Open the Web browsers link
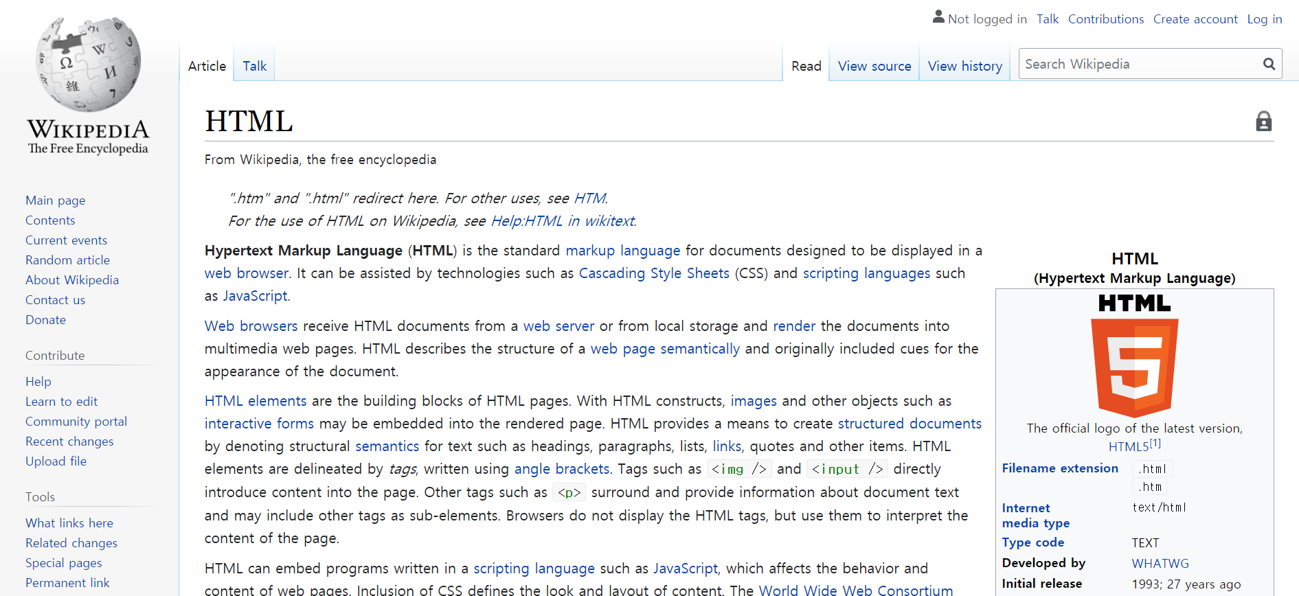Screen dimensions: 1299x596 (251, 326)
